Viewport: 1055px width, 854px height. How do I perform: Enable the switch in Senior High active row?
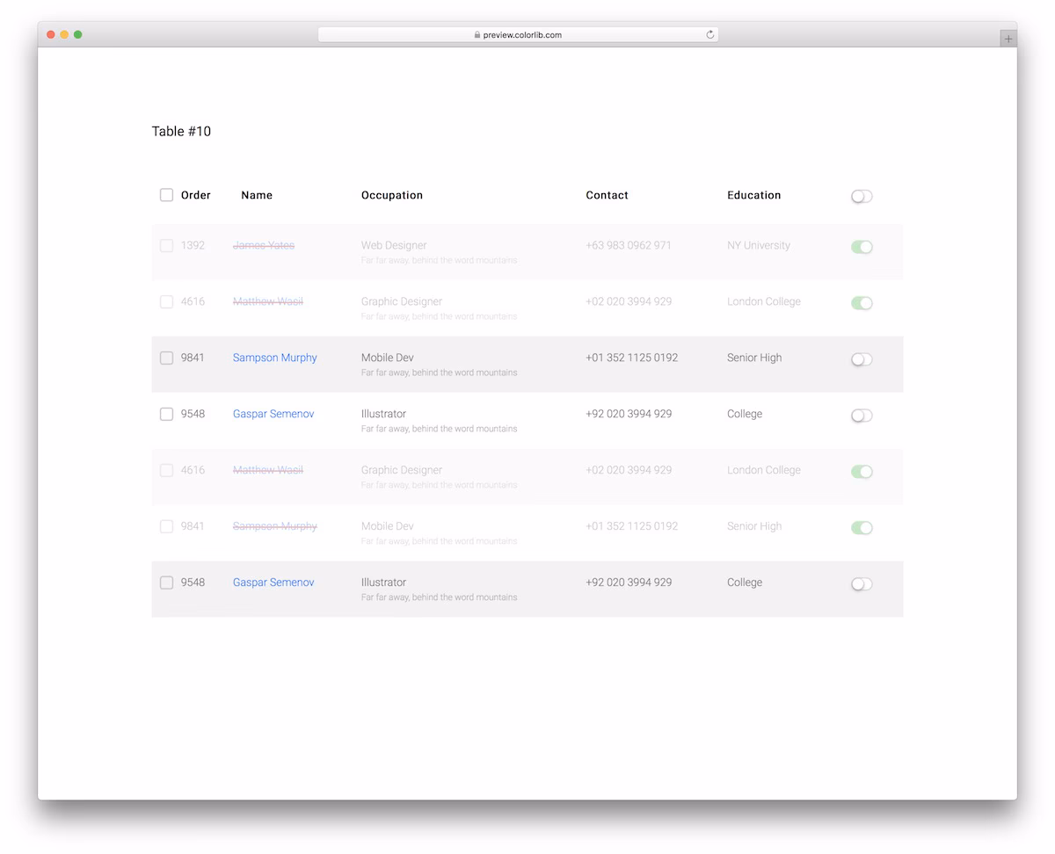coord(862,359)
